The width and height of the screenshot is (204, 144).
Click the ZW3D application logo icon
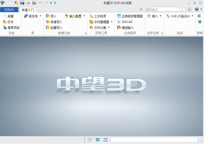[x=2, y=3]
